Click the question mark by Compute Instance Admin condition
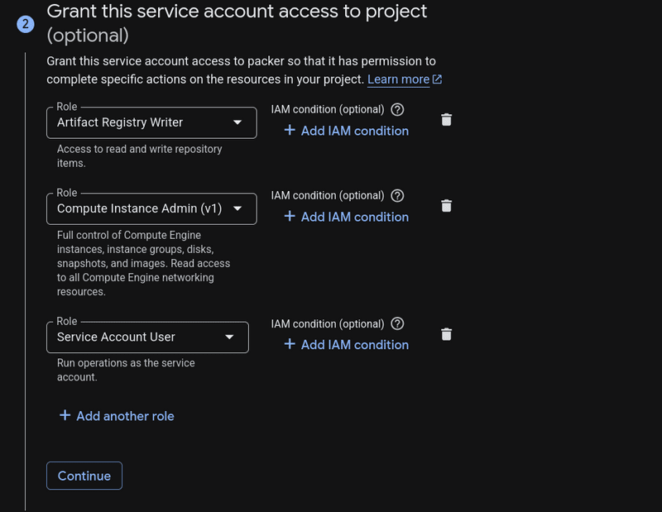This screenshot has width=662, height=512. pos(396,195)
